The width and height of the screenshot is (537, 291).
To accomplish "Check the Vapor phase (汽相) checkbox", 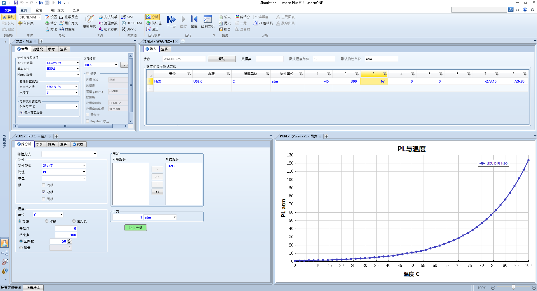I will (x=43, y=185).
